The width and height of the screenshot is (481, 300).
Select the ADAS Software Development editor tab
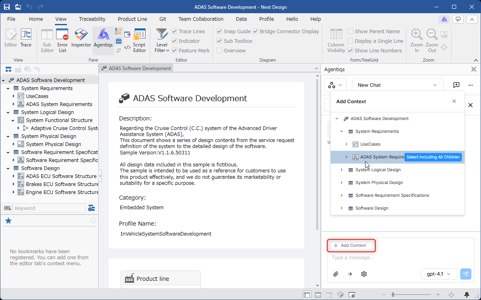pos(136,68)
